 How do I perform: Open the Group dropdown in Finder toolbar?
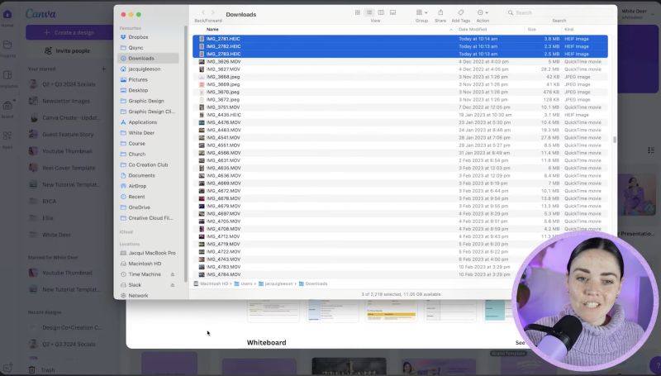(x=421, y=12)
